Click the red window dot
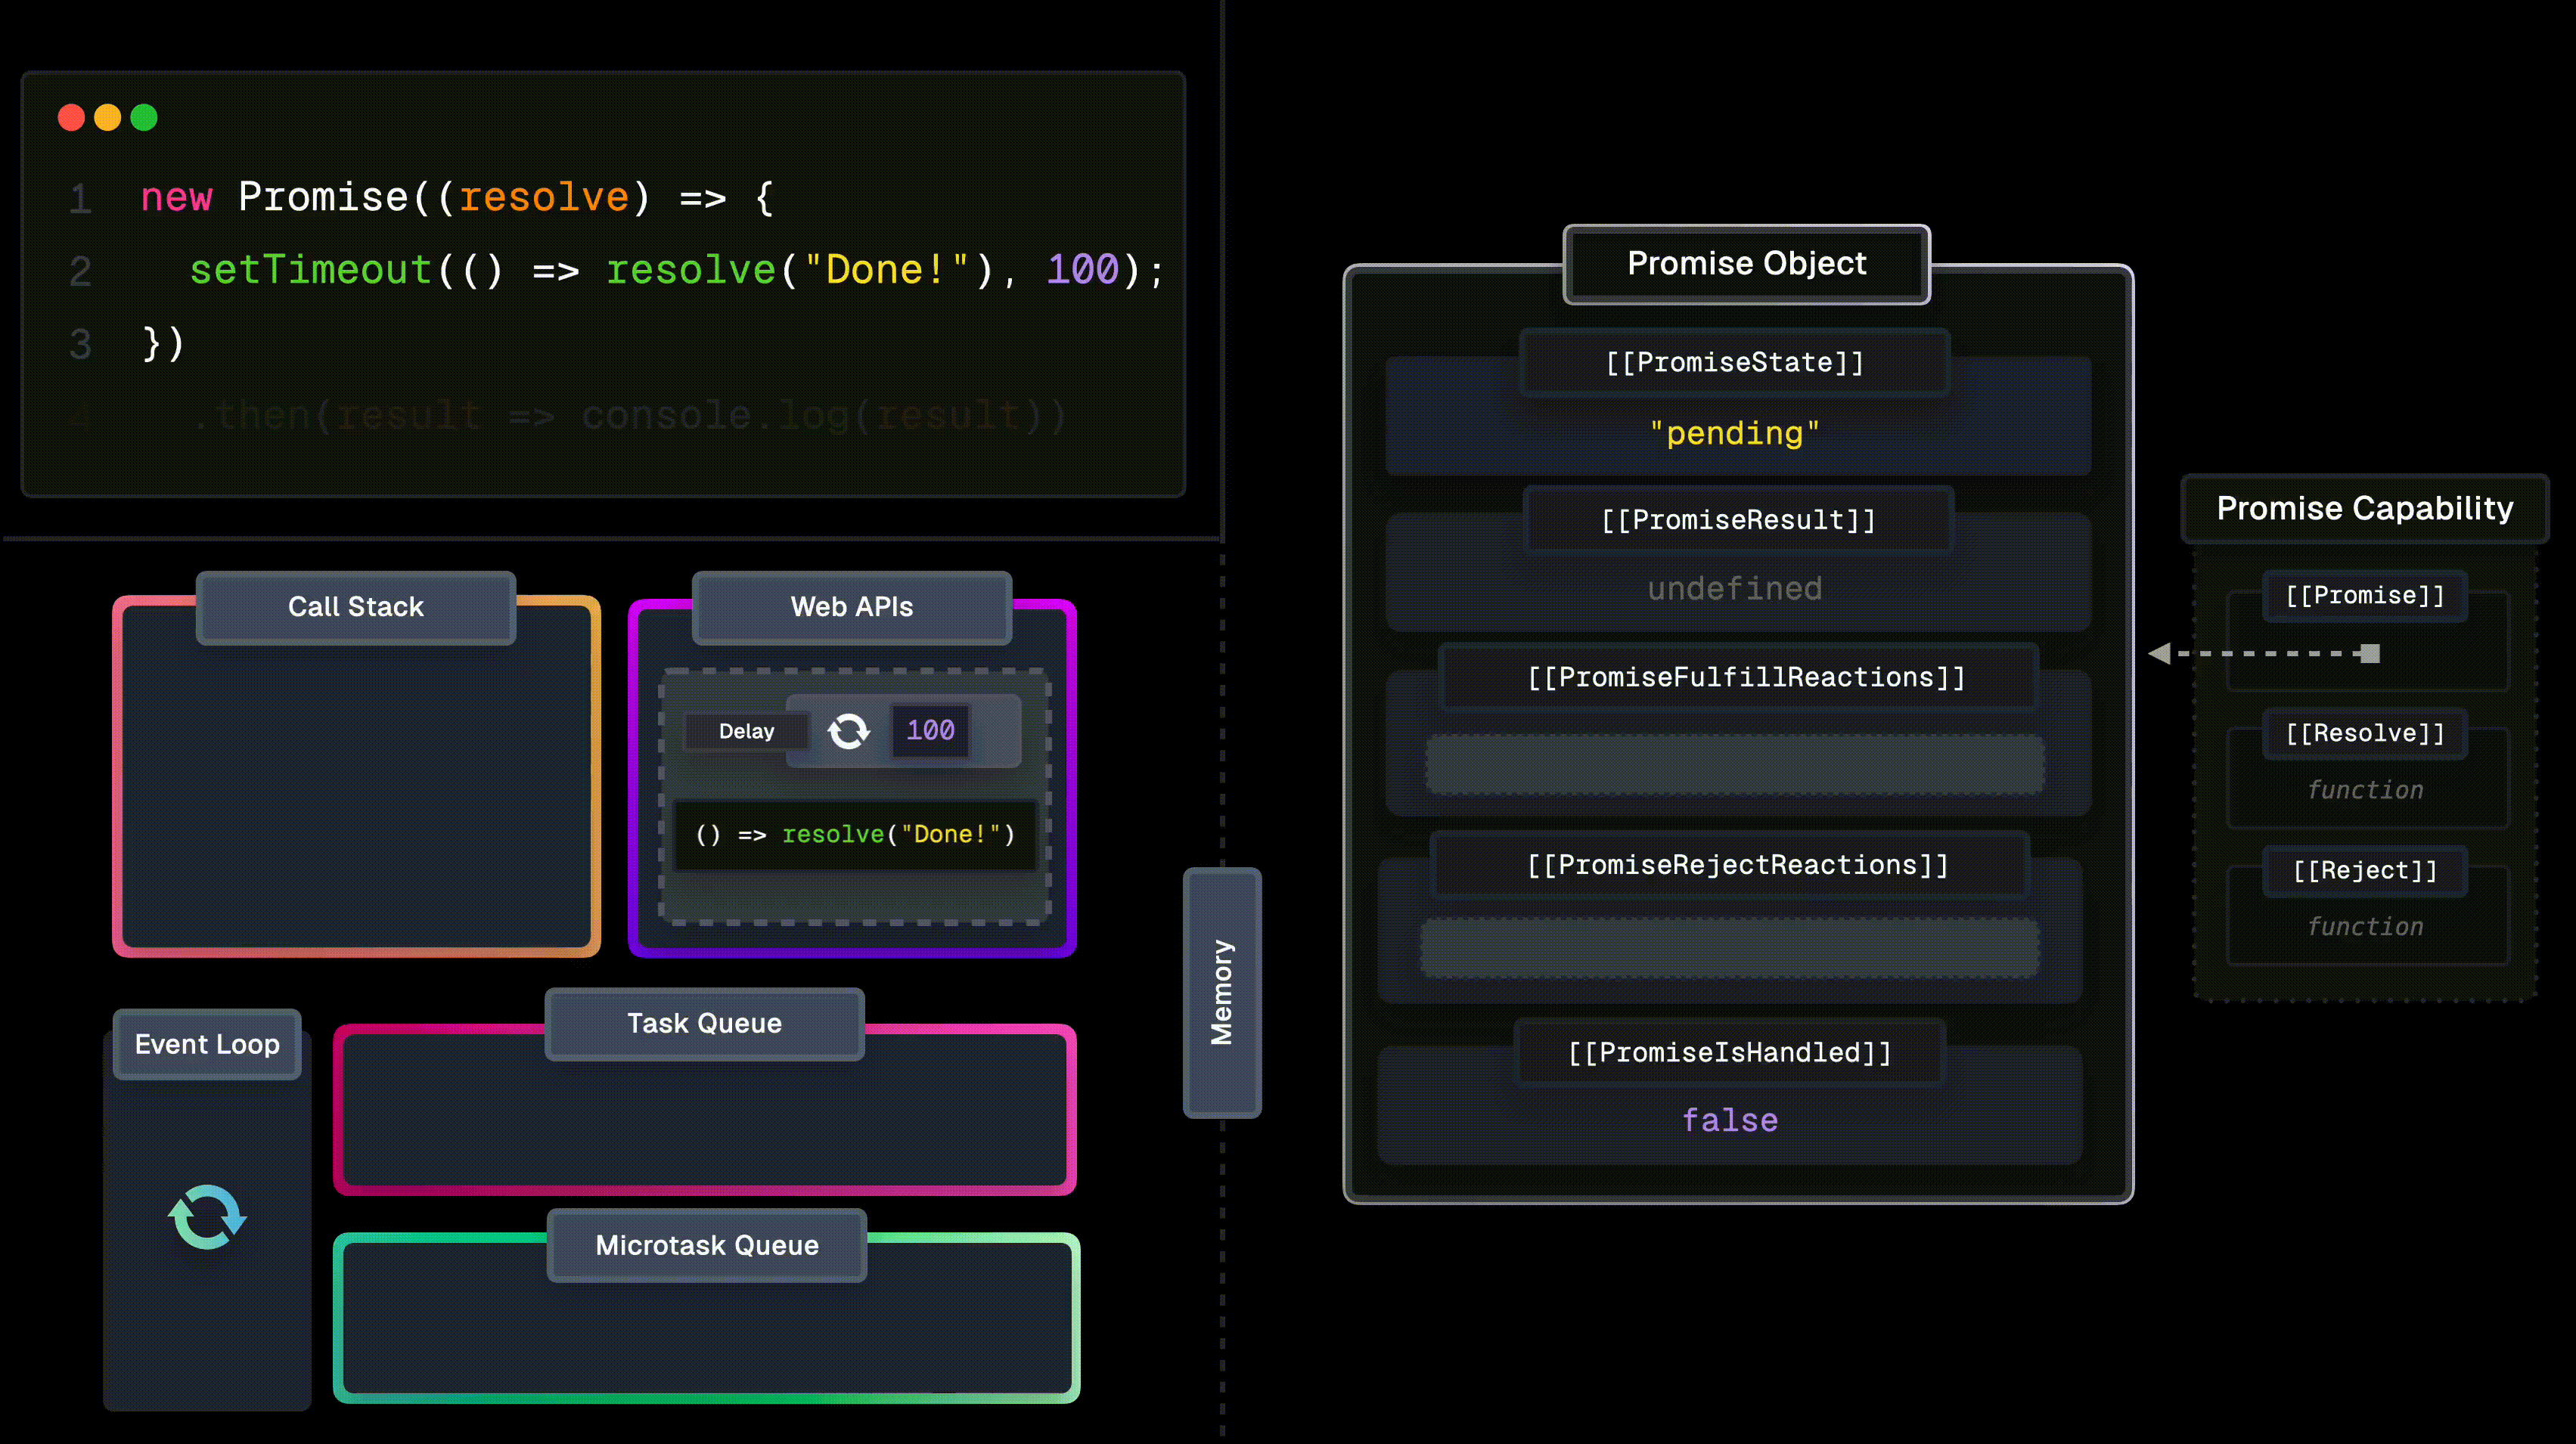This screenshot has width=2576, height=1444. [71, 118]
